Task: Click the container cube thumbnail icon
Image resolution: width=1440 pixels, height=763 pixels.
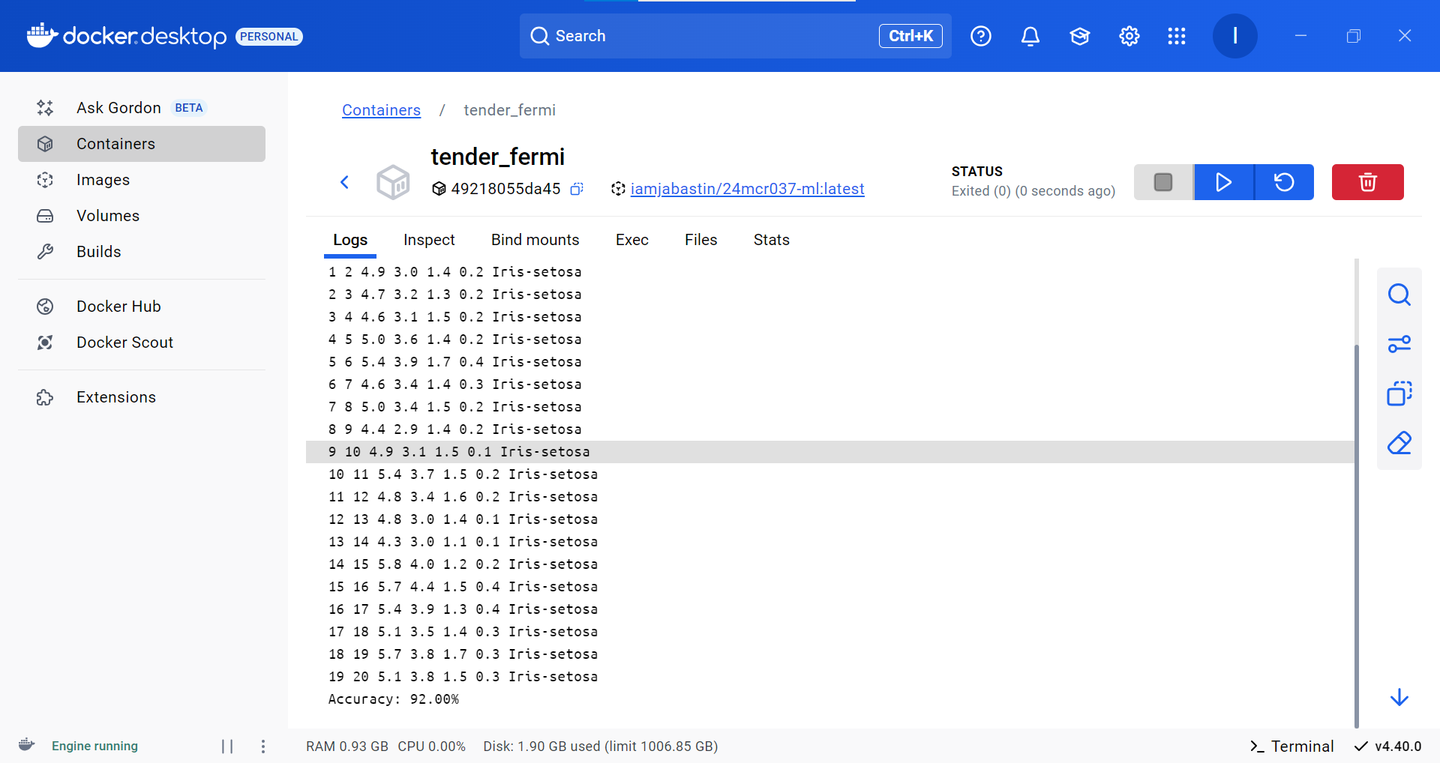Action: pyautogui.click(x=393, y=182)
